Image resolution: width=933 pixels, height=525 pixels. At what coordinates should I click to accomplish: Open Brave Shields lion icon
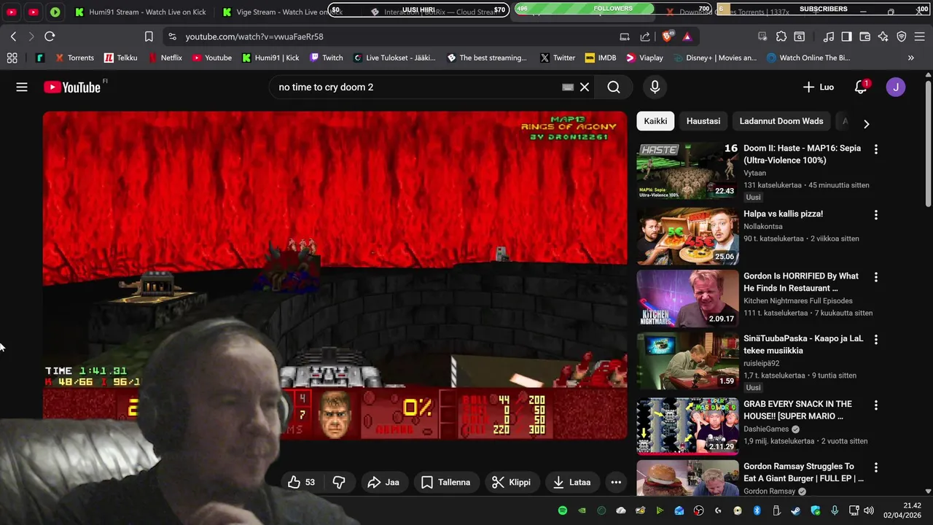click(667, 36)
